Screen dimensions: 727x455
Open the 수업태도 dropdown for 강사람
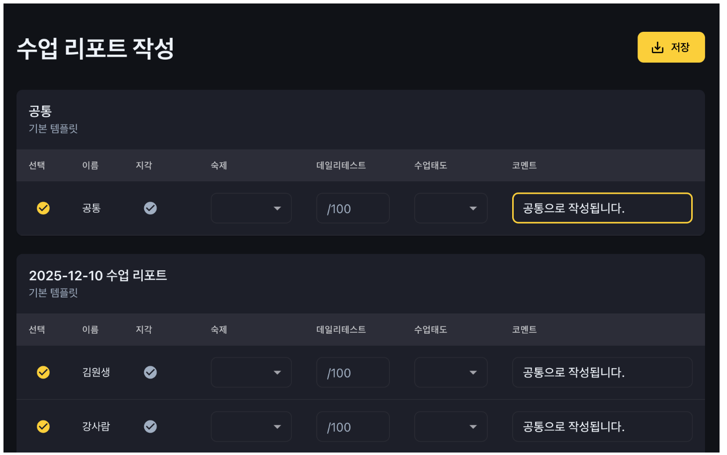[x=451, y=426]
